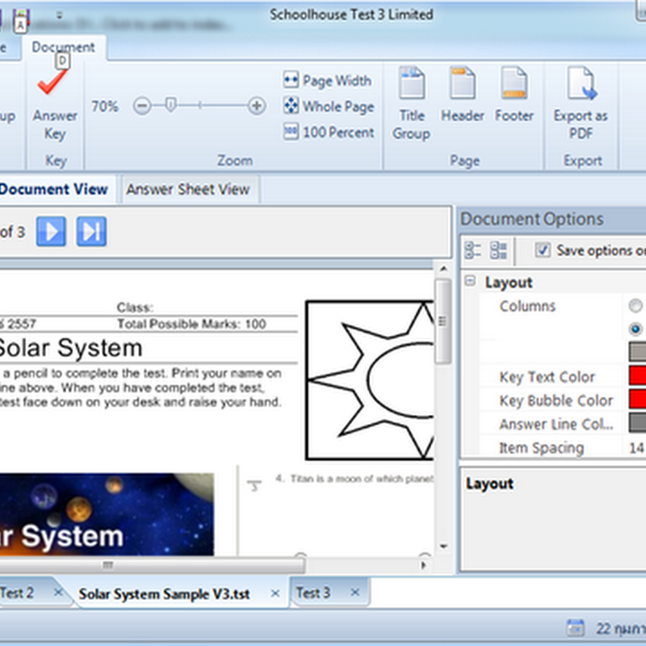Image resolution: width=646 pixels, height=646 pixels.
Task: Open the Answer Line Color gray swatch
Action: 637,423
